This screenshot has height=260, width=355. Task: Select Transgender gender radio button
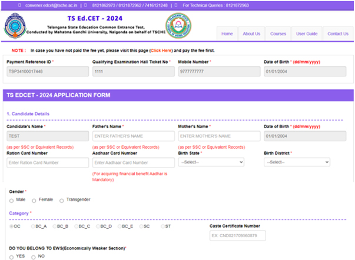click(x=62, y=201)
